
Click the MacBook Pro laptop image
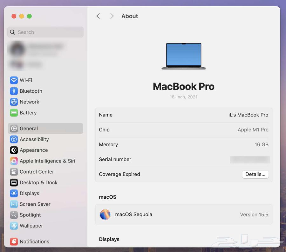[184, 56]
